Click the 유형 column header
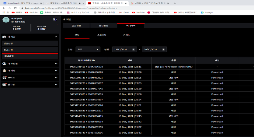The height and width of the screenshot is (137, 254). [173, 60]
